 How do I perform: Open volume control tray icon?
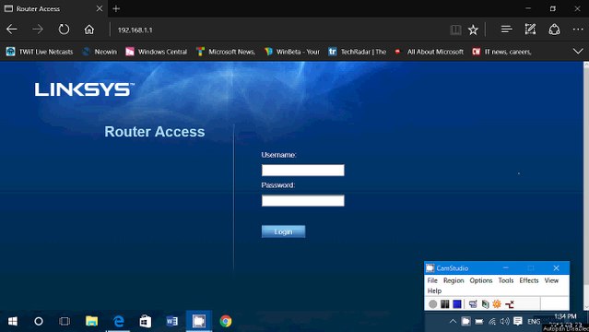[x=505, y=321]
